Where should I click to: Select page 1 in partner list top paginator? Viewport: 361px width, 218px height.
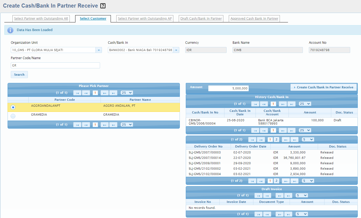coord(95,93)
